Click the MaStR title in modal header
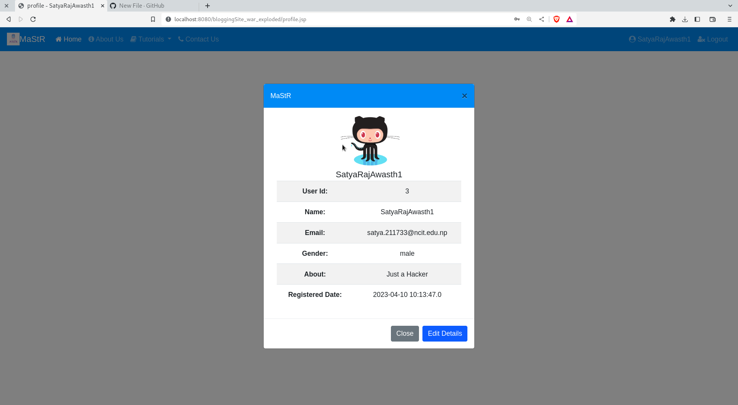The image size is (738, 405). click(281, 96)
